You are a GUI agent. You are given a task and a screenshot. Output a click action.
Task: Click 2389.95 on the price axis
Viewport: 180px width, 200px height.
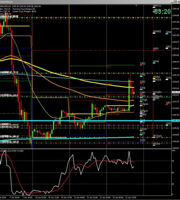click(176, 9)
